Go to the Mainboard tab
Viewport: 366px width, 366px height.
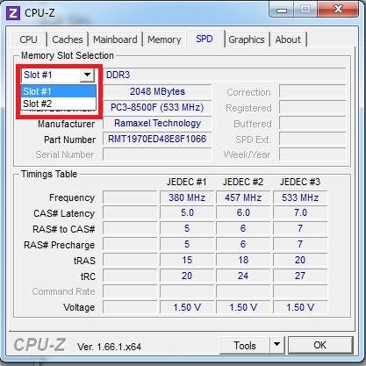coord(115,39)
